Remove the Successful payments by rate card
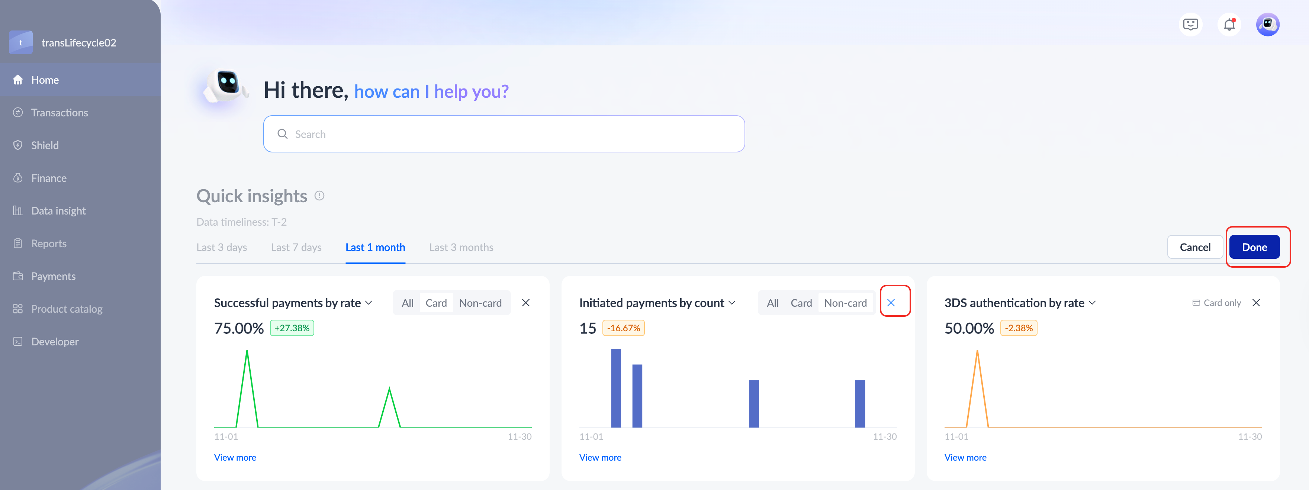Screen dimensions: 1309x490 click(525, 303)
